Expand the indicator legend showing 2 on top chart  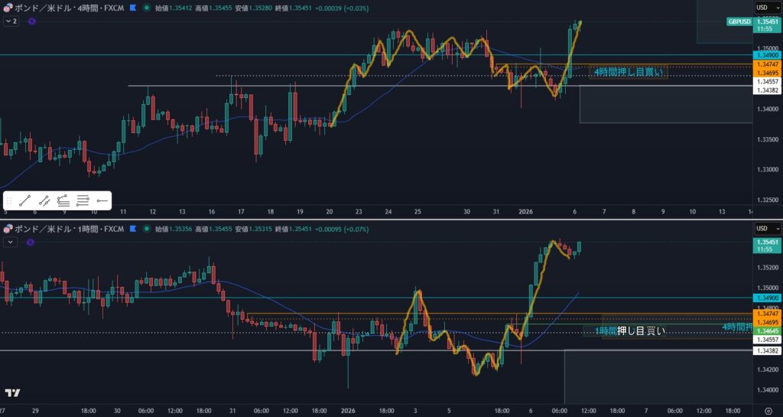tap(11, 21)
